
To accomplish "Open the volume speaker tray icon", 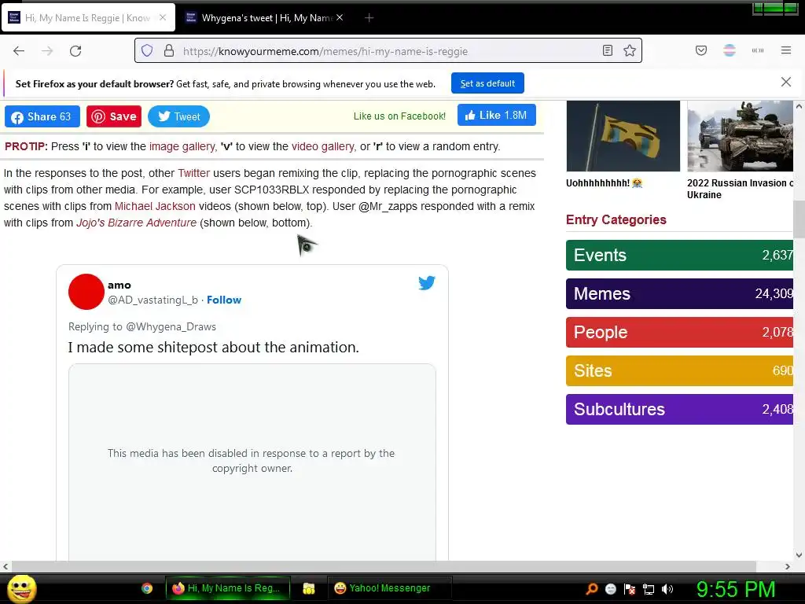I will 667,589.
